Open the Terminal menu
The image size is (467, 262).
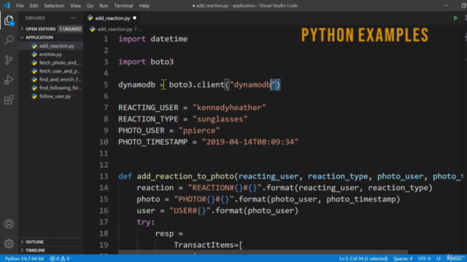point(123,6)
